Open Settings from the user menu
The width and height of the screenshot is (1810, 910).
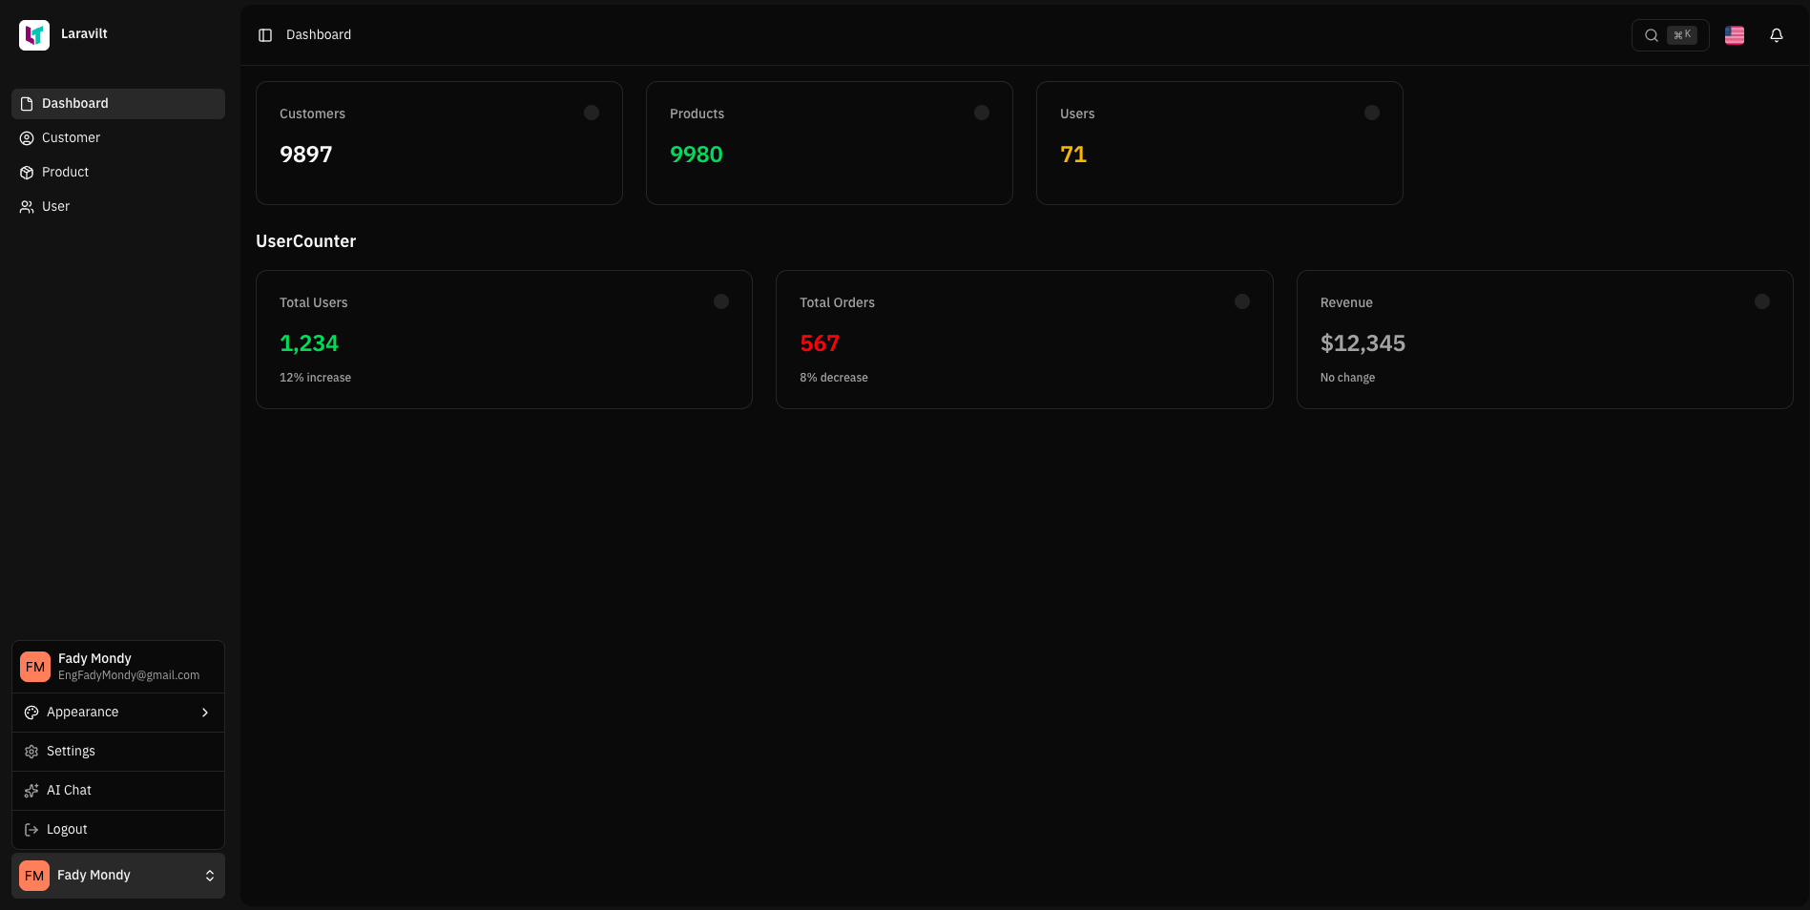click(x=71, y=751)
